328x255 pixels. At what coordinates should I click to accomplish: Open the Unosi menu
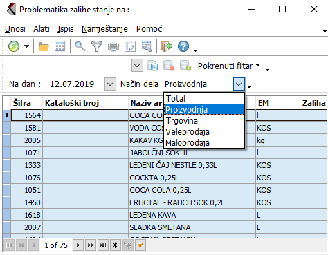coord(15,29)
